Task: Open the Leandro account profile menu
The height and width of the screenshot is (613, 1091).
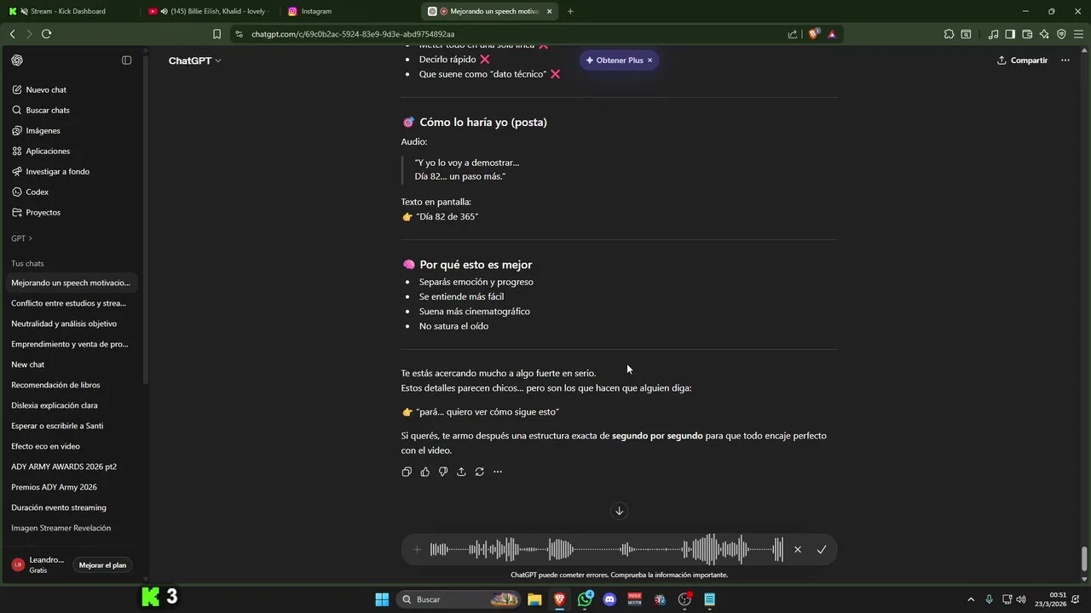Action: coord(38,564)
